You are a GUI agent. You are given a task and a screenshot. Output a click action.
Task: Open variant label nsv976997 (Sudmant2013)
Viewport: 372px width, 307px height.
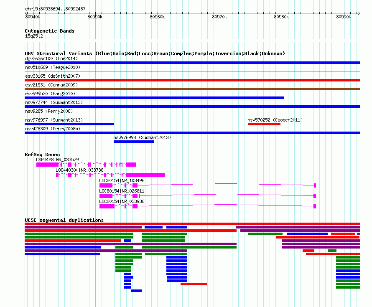click(x=54, y=120)
